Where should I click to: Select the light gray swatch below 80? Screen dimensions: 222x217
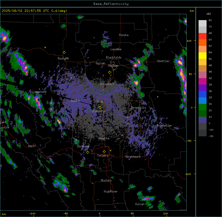[x=202, y=23]
